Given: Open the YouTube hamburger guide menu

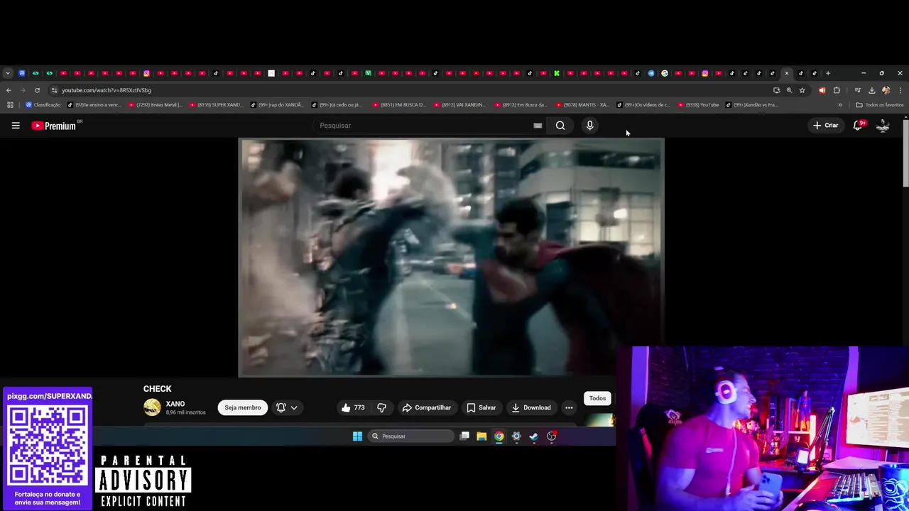Looking at the screenshot, I should point(16,126).
